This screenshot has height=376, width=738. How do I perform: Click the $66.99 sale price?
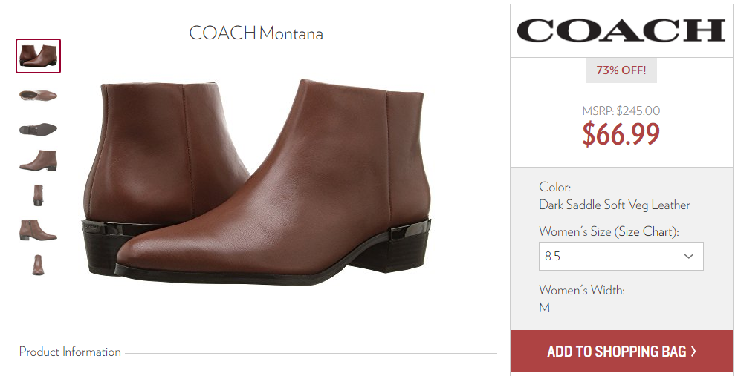(x=621, y=134)
